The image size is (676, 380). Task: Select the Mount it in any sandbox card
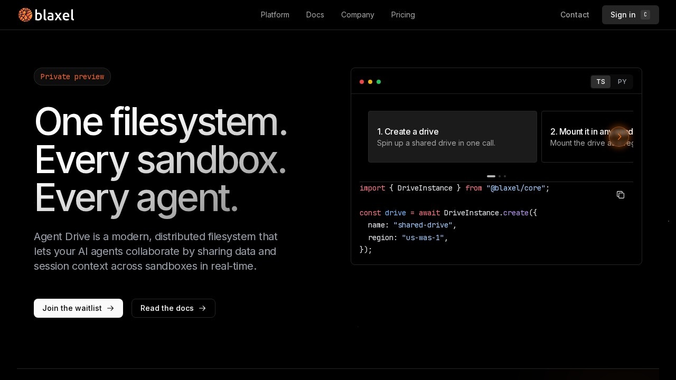[x=587, y=137]
